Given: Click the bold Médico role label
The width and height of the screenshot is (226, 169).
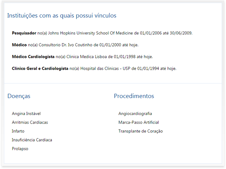Looking at the screenshot, I should click(19, 45).
